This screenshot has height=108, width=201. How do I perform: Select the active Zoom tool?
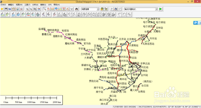pyautogui.click(x=45, y=9)
